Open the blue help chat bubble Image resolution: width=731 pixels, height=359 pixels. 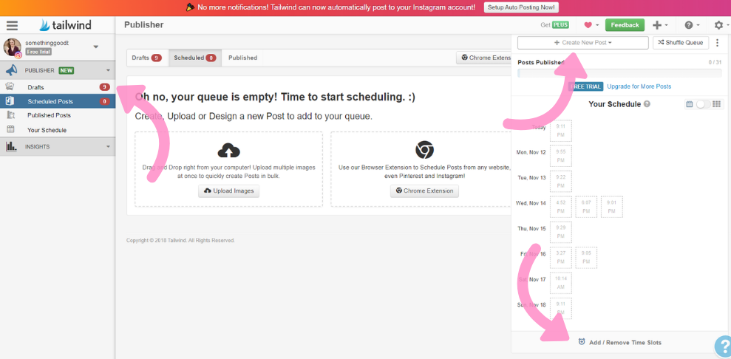point(723,347)
